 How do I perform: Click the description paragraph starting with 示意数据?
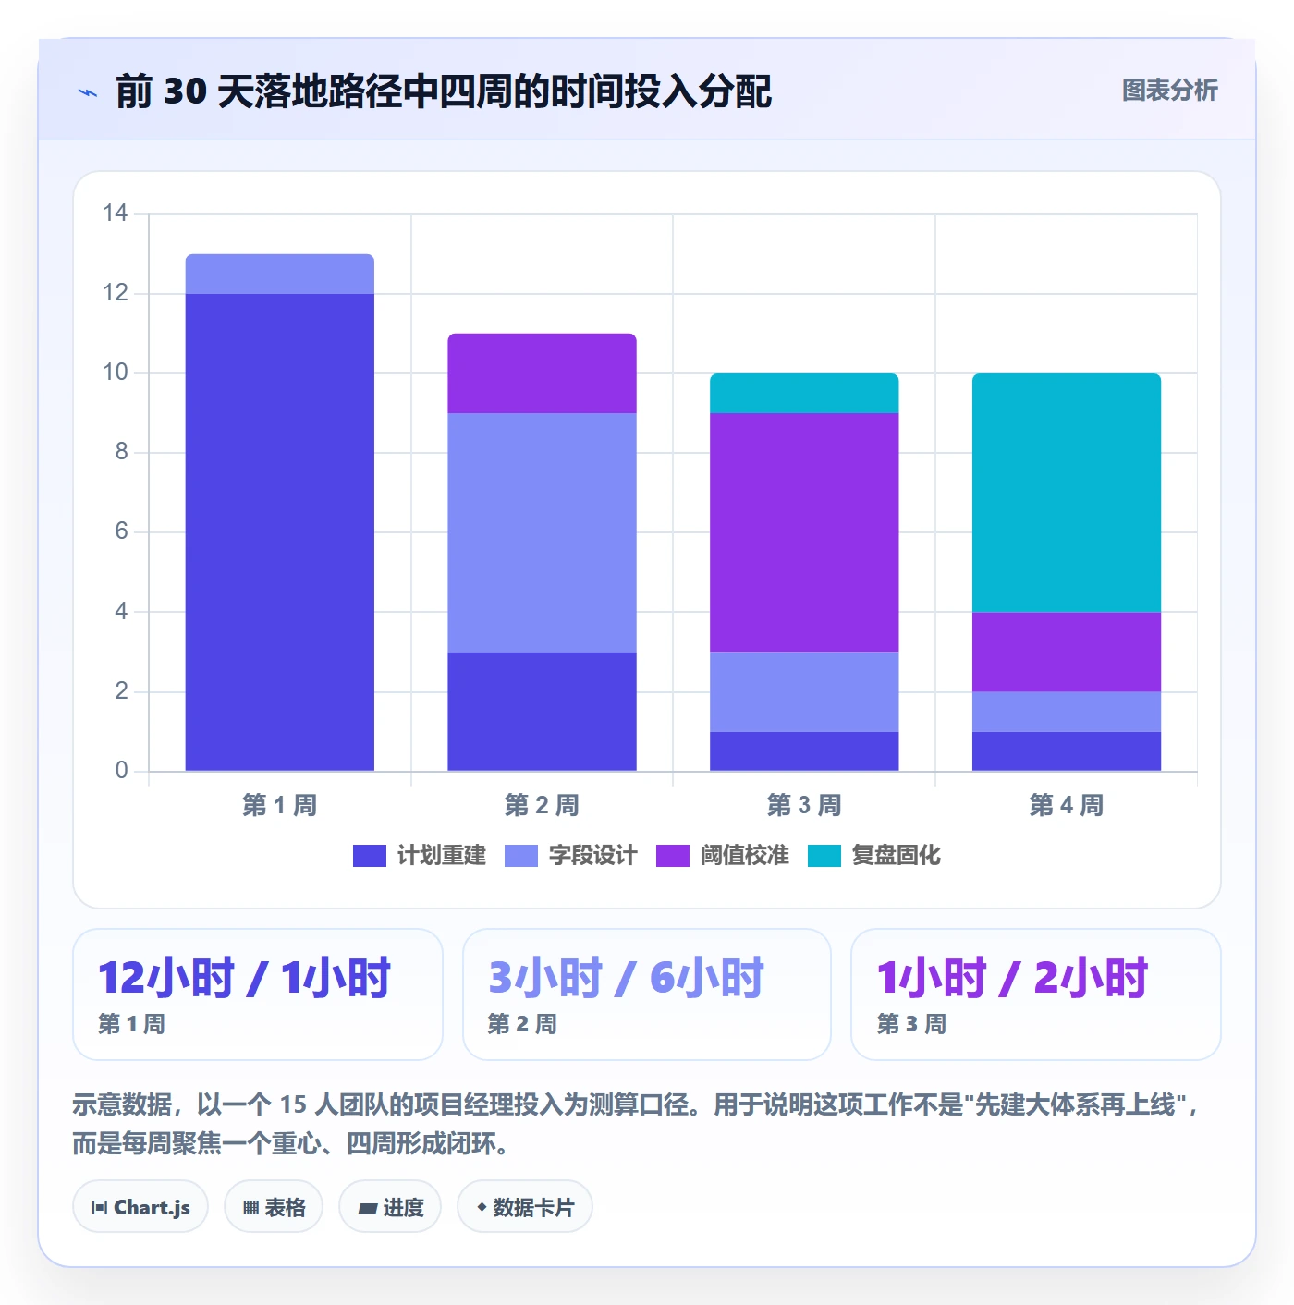tap(637, 1124)
